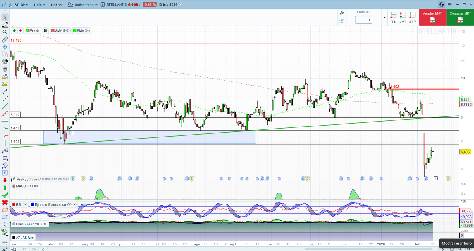Select the two-point segment drawing tool

[5, 92]
